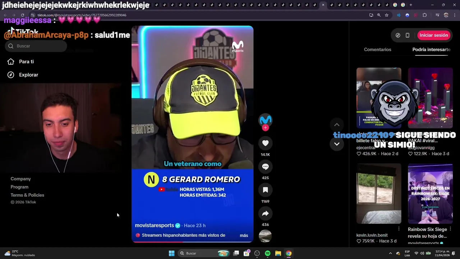The height and width of the screenshot is (259, 460).
Task: Click the video progress bar
Action: click(x=192, y=242)
